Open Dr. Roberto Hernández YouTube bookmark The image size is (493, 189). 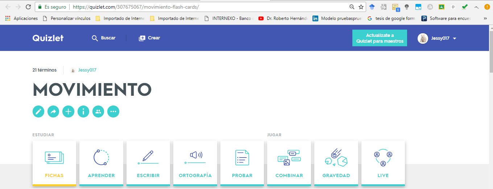coord(283,18)
